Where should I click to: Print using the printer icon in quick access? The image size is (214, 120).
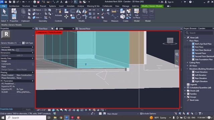coord(35,2)
